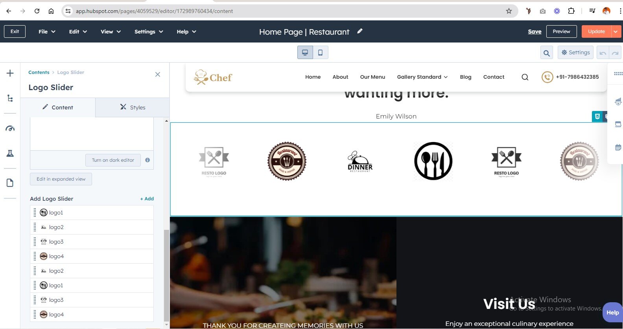Open the optimize gauge icon in sidebar
This screenshot has height=329, width=623.
click(10, 128)
